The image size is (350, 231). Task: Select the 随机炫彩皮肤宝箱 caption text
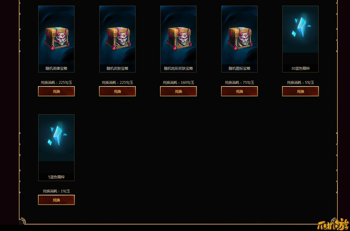pos(178,68)
